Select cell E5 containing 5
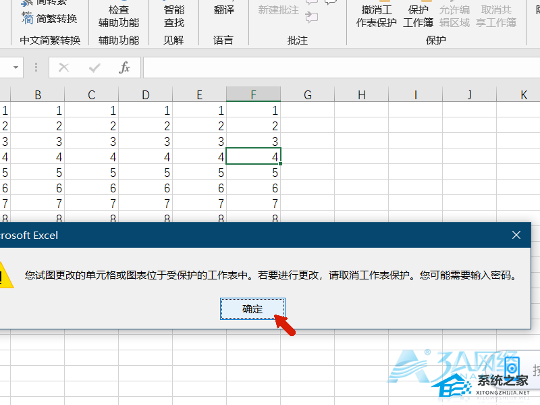The width and height of the screenshot is (540, 405). pos(199,172)
